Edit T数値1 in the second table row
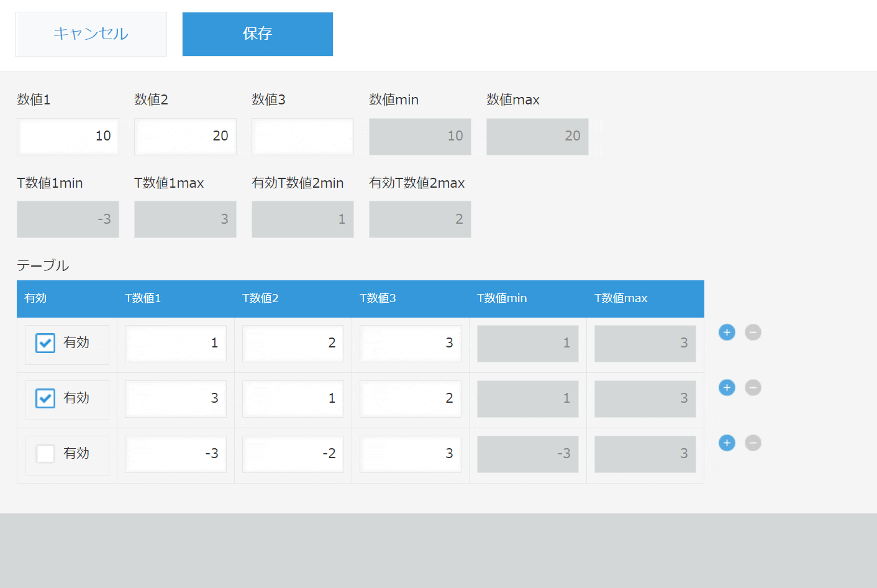The image size is (877, 588). click(176, 399)
